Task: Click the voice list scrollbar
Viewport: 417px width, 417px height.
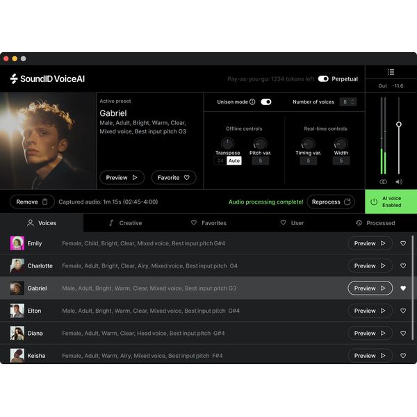Action: [412, 288]
